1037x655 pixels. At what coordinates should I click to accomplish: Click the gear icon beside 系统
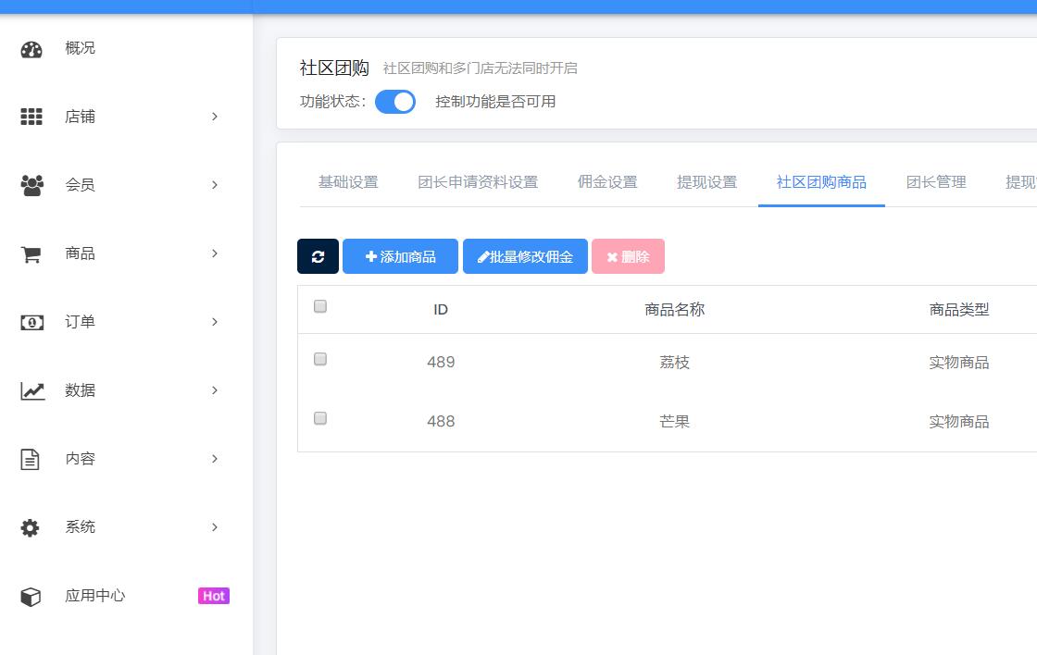point(30,528)
